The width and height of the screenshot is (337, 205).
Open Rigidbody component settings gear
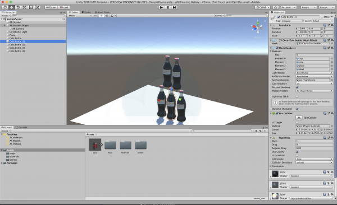click(332, 138)
